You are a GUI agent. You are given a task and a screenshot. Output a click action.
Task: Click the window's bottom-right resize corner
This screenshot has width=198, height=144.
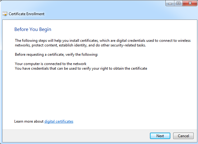tap(197, 143)
